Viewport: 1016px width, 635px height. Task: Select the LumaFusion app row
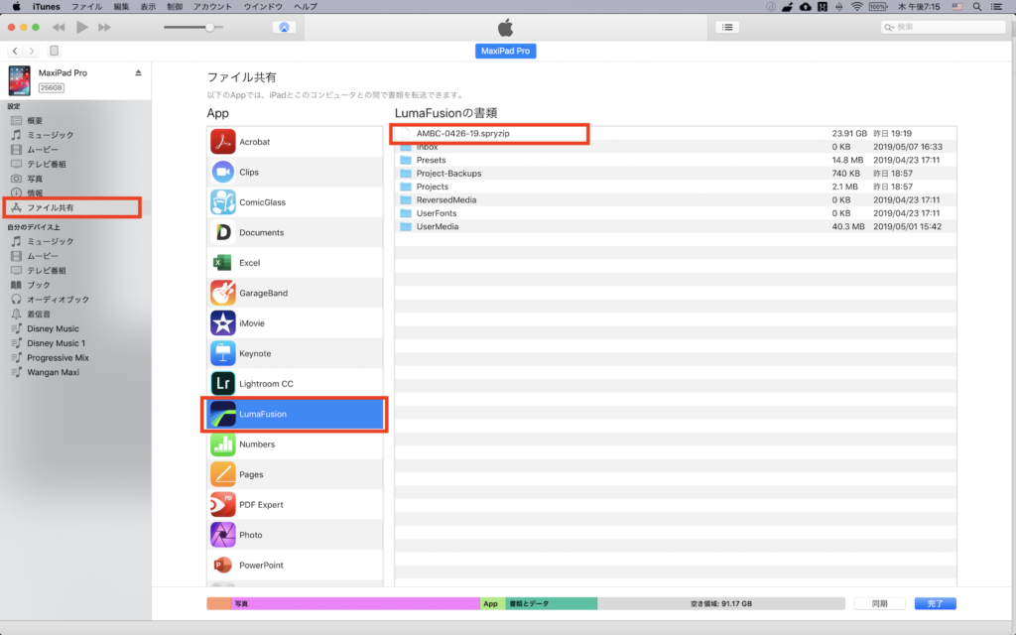coord(295,414)
